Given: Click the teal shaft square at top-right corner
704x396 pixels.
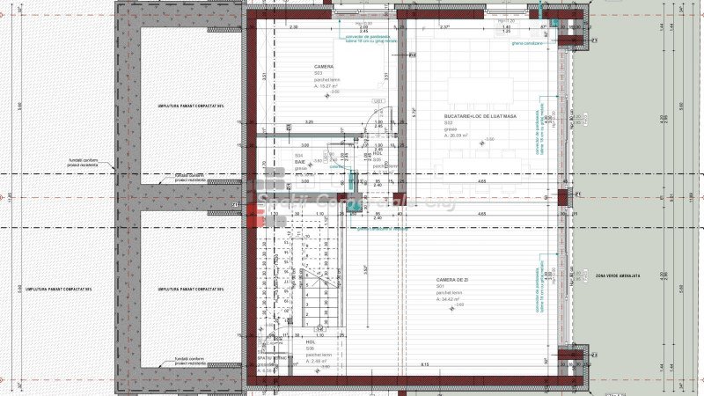Looking at the screenshot, I should [554, 22].
